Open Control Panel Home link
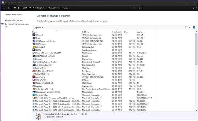The image size is (198, 121). point(13,15)
